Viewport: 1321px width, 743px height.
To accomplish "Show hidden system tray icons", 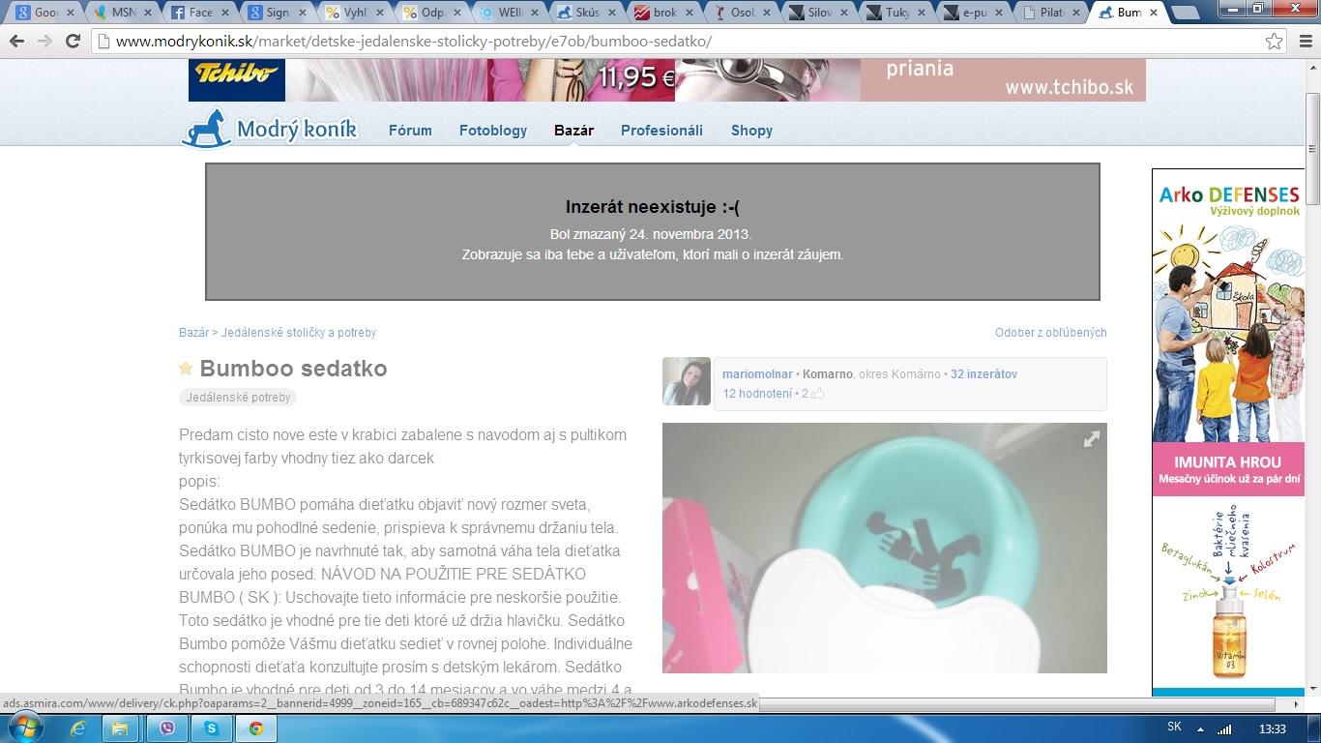I will point(1200,728).
